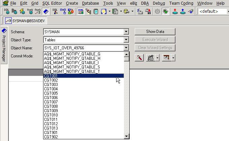Open the SQL Editor toolbar icon
The height and width of the screenshot is (141, 229).
coord(7,11)
